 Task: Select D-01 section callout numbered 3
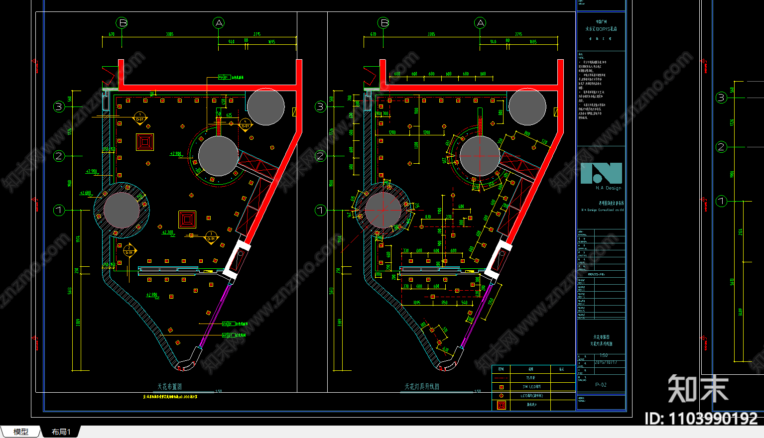click(211, 237)
